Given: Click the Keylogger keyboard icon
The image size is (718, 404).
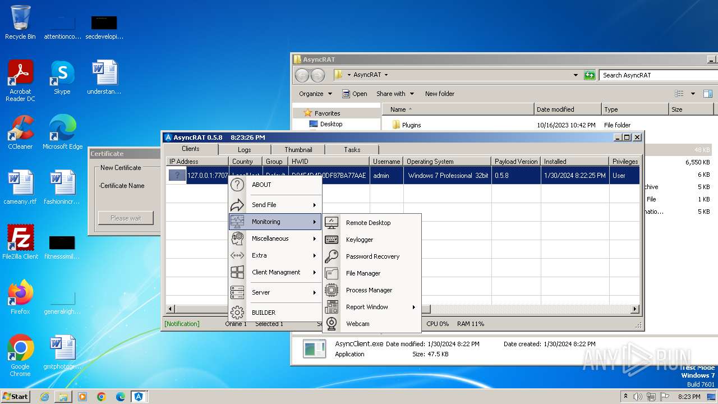Looking at the screenshot, I should click(x=332, y=240).
